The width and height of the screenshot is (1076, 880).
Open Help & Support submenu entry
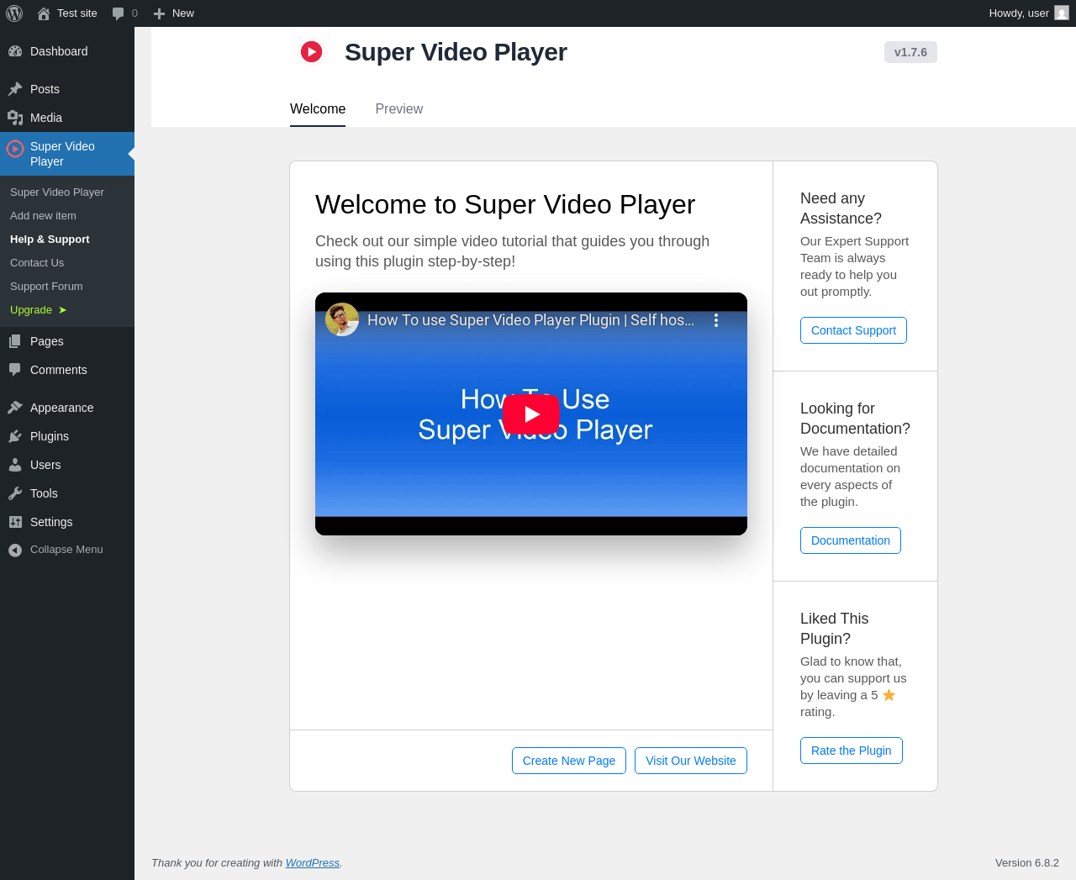pos(67,240)
